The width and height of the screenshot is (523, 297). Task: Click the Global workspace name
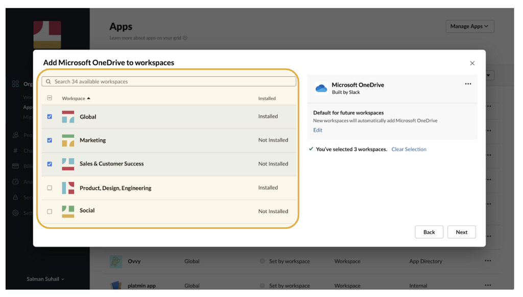88,117
